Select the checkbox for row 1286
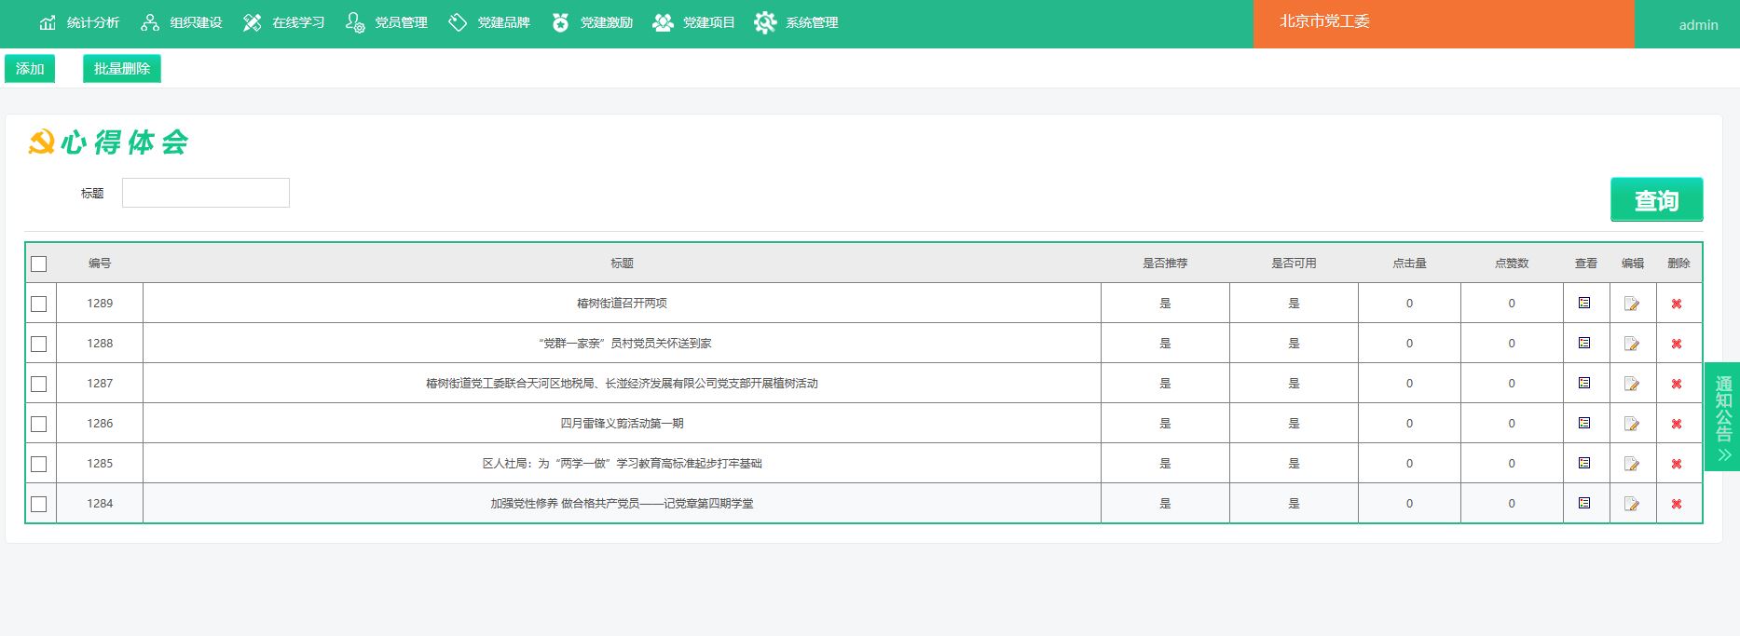The image size is (1740, 636). 39,424
